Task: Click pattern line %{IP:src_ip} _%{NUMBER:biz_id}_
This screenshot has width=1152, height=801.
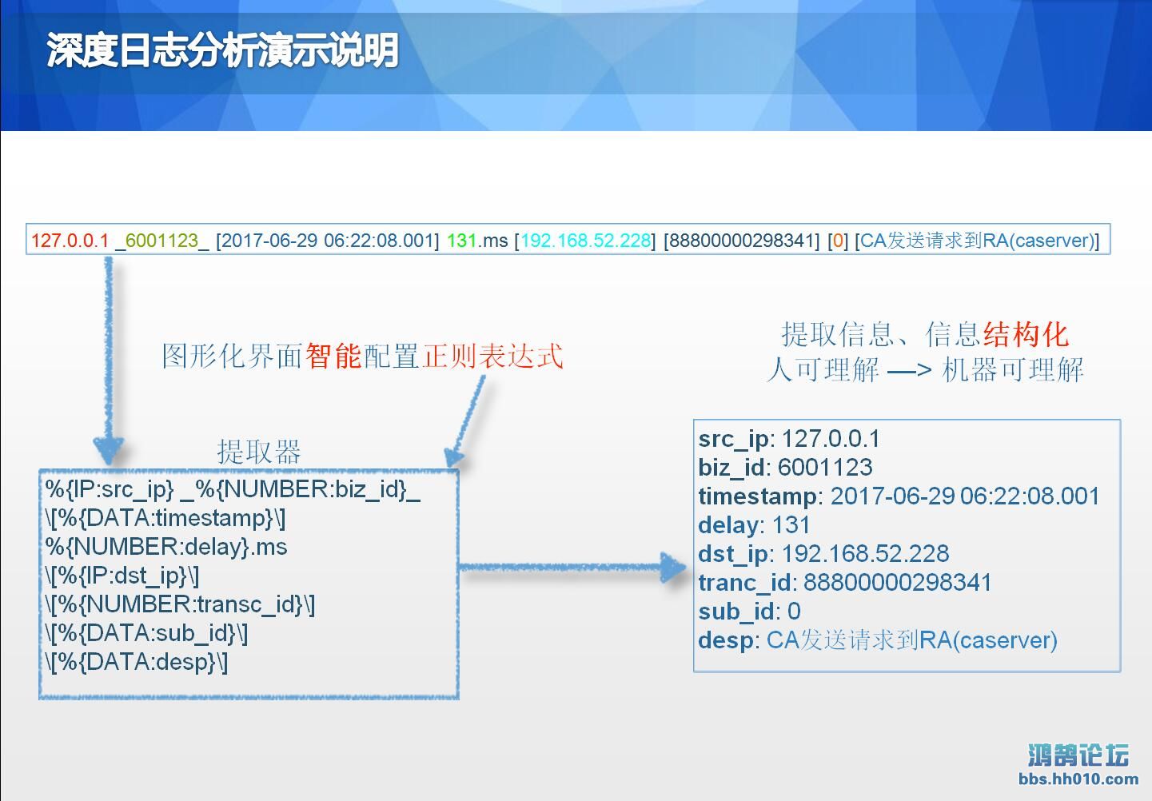Action: point(233,489)
